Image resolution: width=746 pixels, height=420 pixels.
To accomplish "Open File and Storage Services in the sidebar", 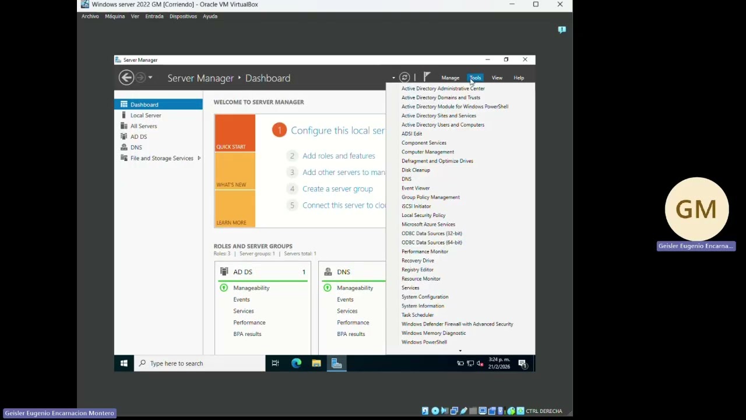I will (x=159, y=158).
